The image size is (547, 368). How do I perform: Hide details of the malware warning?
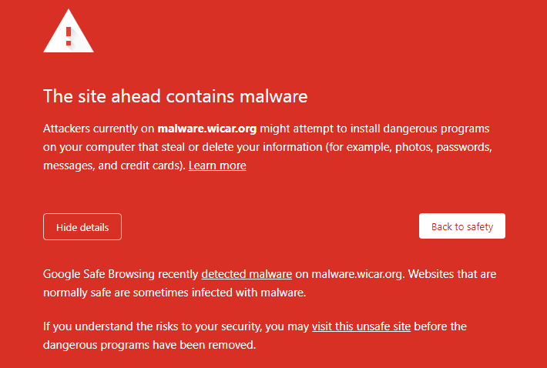(x=82, y=227)
